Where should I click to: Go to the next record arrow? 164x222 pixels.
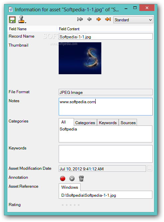click(x=99, y=19)
